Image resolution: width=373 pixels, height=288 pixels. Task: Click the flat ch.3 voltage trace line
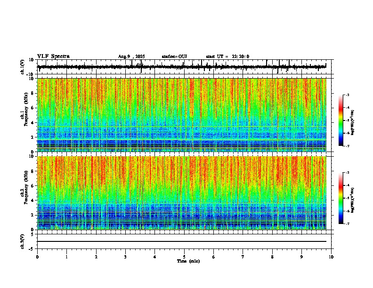[182, 241]
